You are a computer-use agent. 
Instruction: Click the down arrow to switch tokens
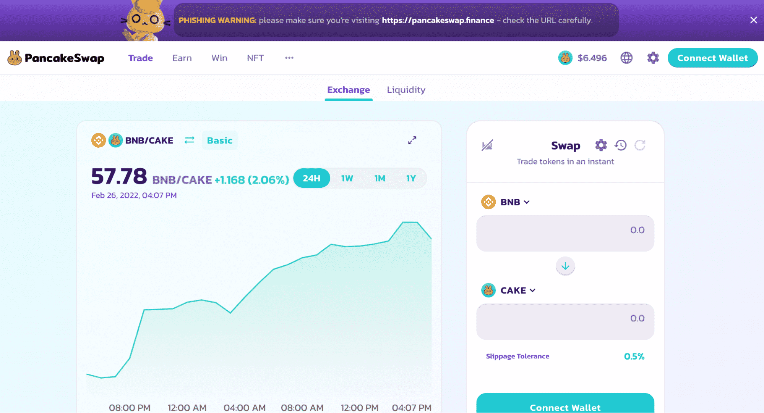pos(565,266)
